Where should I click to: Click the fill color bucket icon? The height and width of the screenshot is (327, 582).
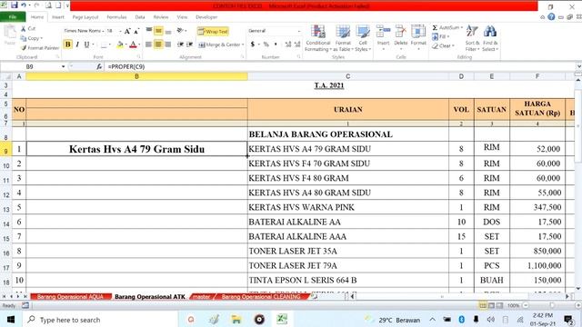tap(119, 45)
